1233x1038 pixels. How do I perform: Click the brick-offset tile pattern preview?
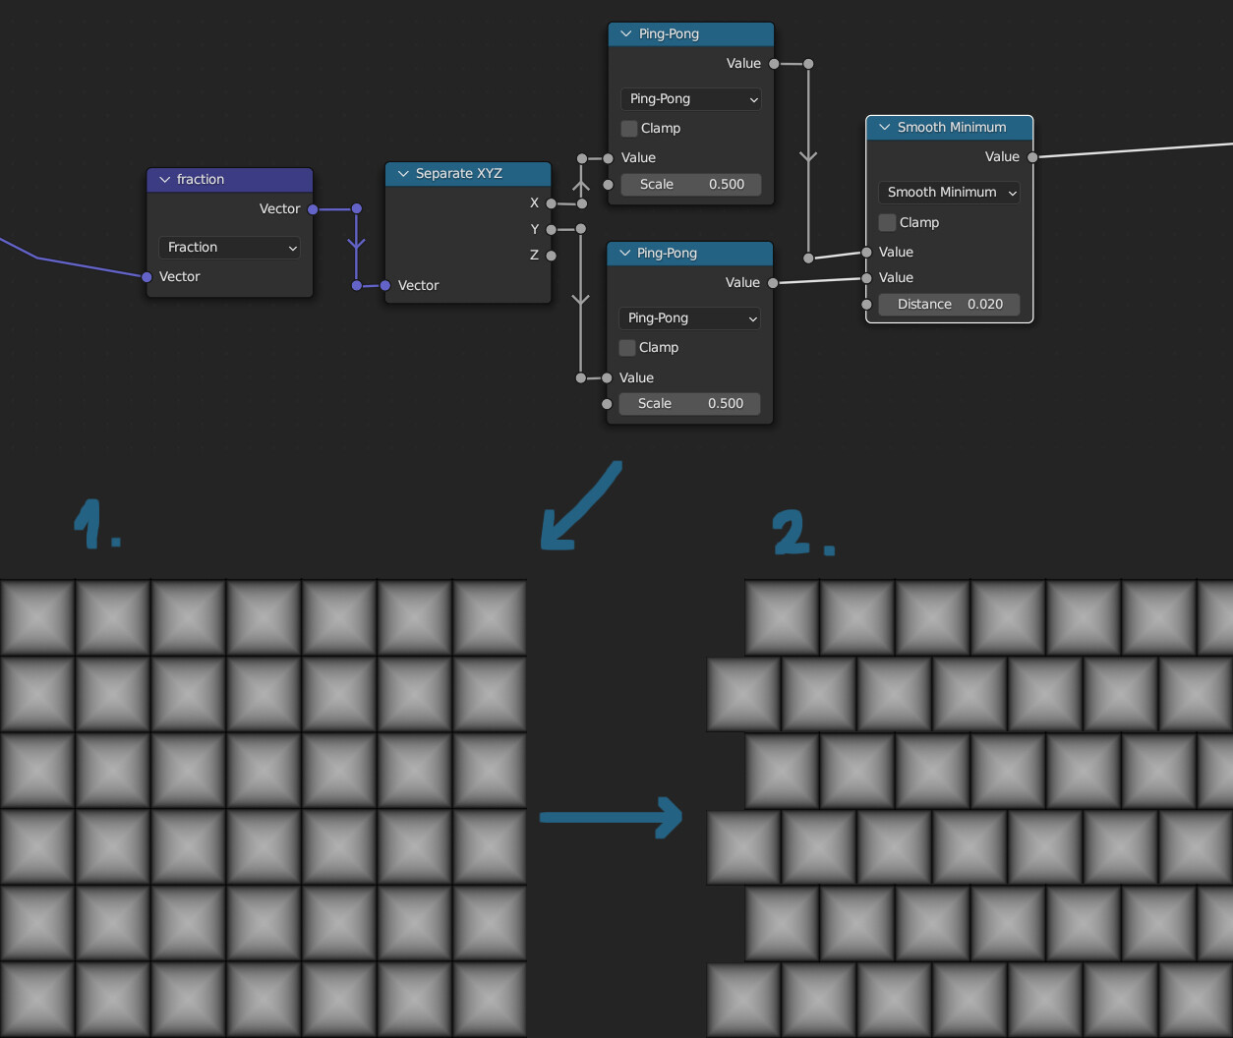(969, 808)
